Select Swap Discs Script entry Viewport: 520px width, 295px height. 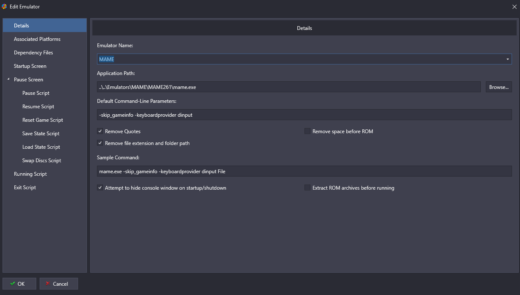[x=42, y=161]
